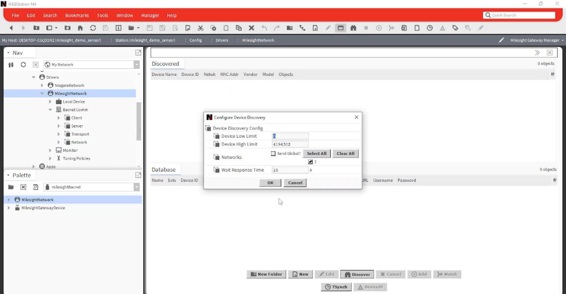Expand the Monitor tree node

click(50, 150)
